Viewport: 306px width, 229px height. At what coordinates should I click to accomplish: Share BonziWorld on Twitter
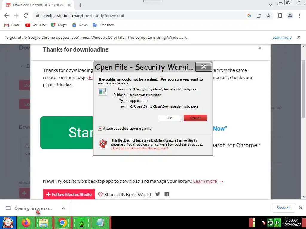tap(157, 194)
